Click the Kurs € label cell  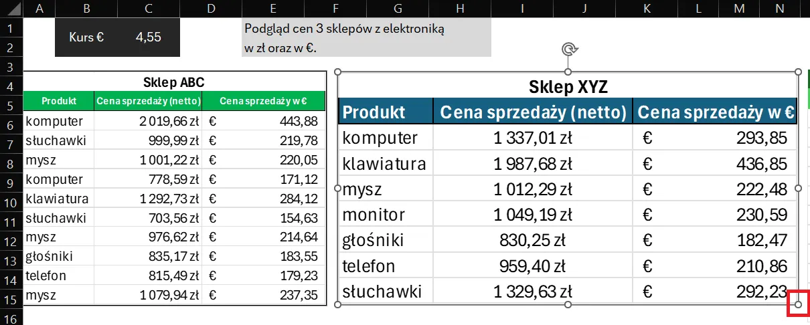86,37
